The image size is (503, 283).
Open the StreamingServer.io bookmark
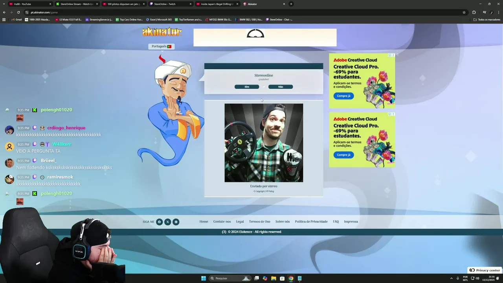point(99,20)
